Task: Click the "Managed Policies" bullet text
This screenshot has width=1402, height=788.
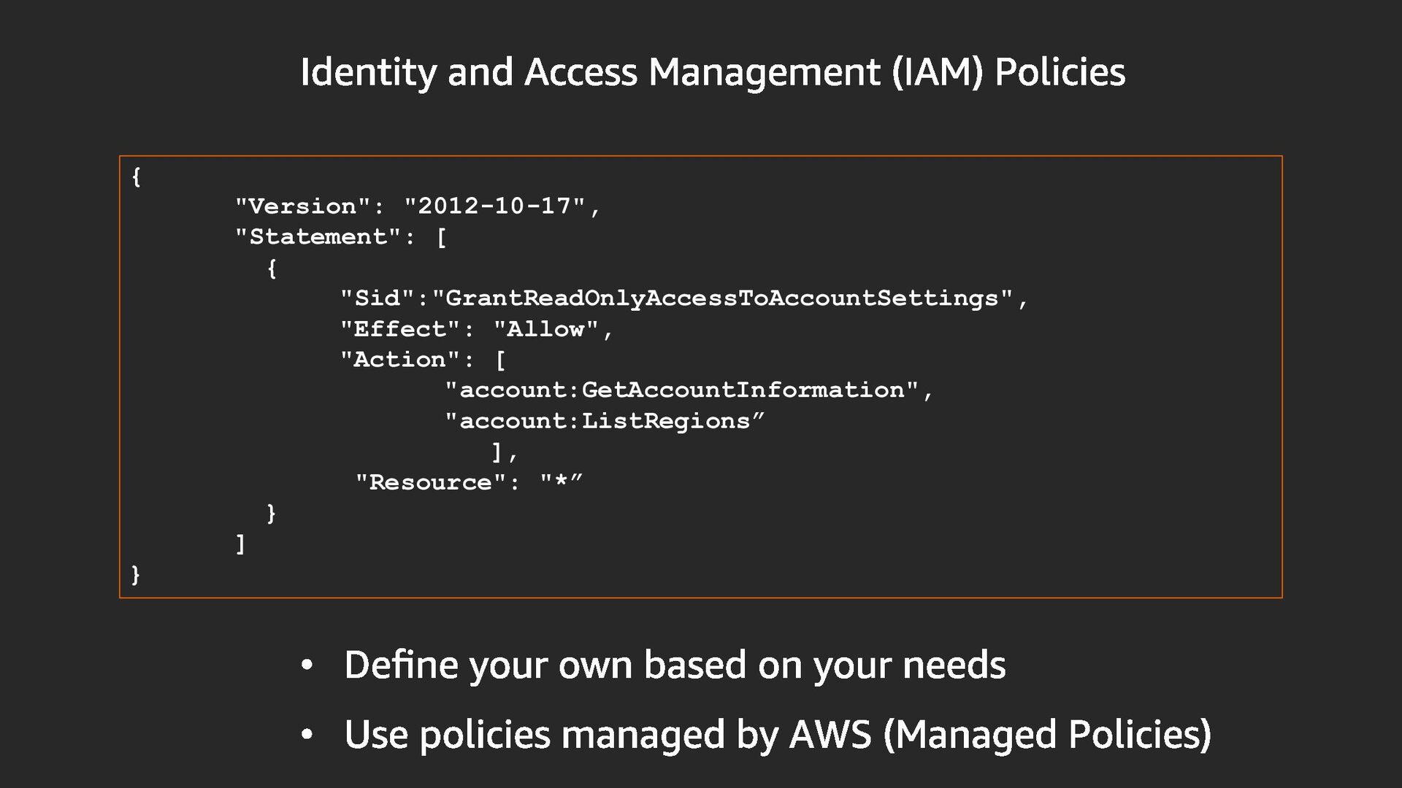Action: click(x=777, y=734)
